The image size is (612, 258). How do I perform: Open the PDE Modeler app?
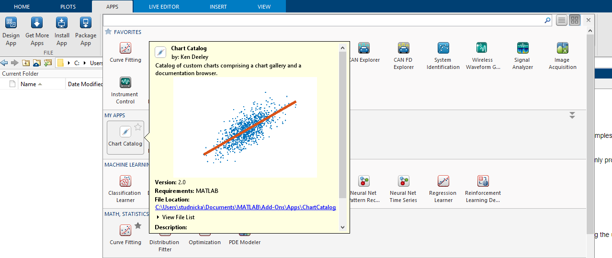pyautogui.click(x=244, y=242)
